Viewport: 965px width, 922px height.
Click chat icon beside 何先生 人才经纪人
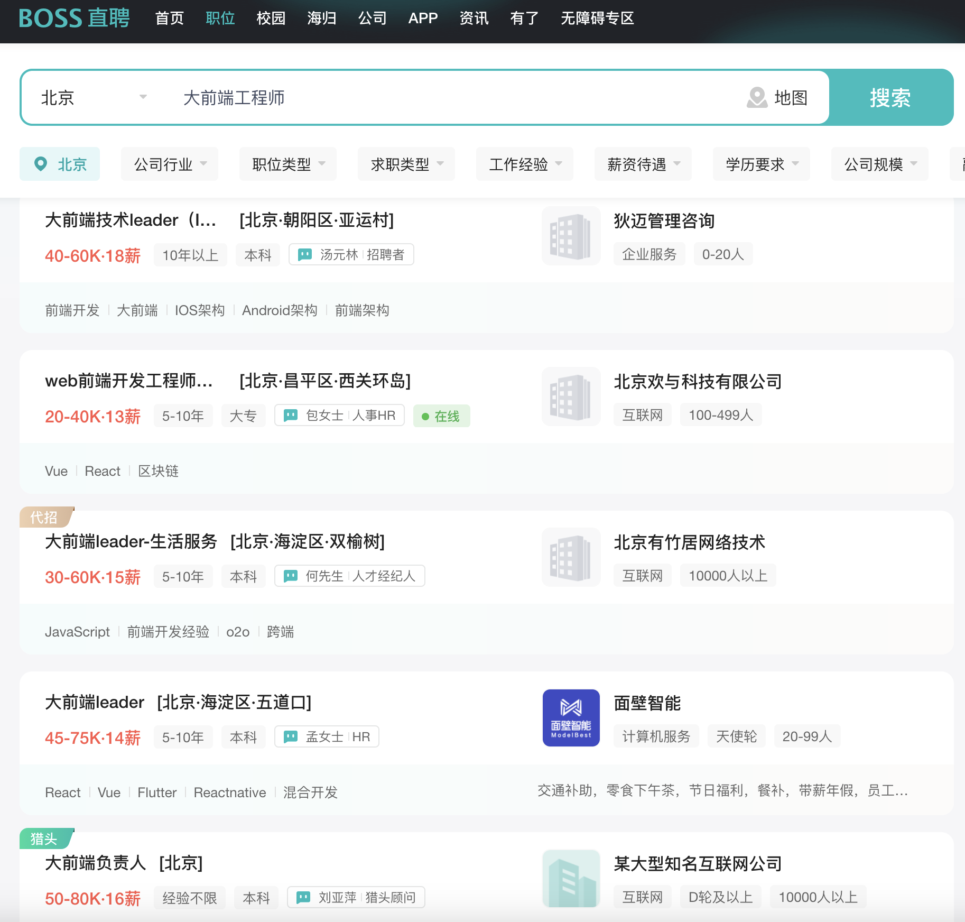pyautogui.click(x=291, y=576)
